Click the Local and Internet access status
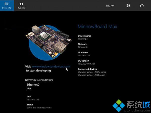Viewport: 151px width, 113px height. tap(39, 108)
